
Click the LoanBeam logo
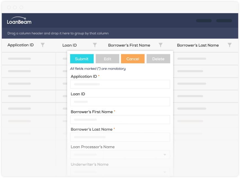pos(19,21)
